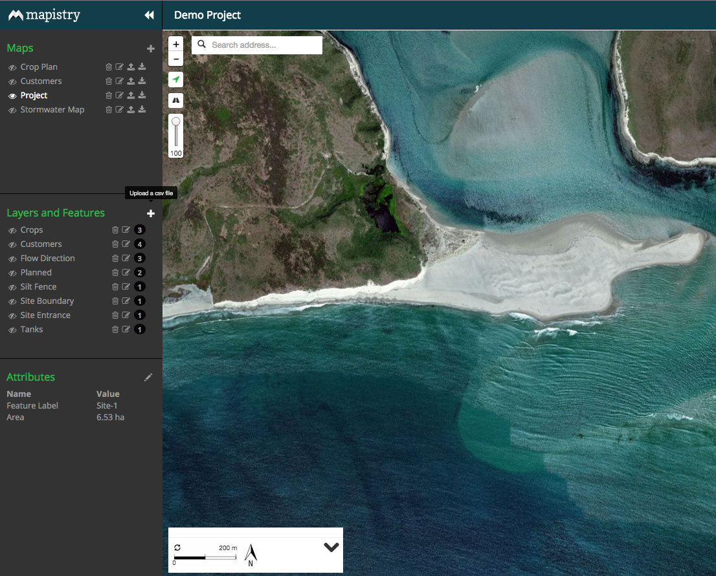Screen dimensions: 716x576
Task: Show the Crops layer
Action: [12, 230]
